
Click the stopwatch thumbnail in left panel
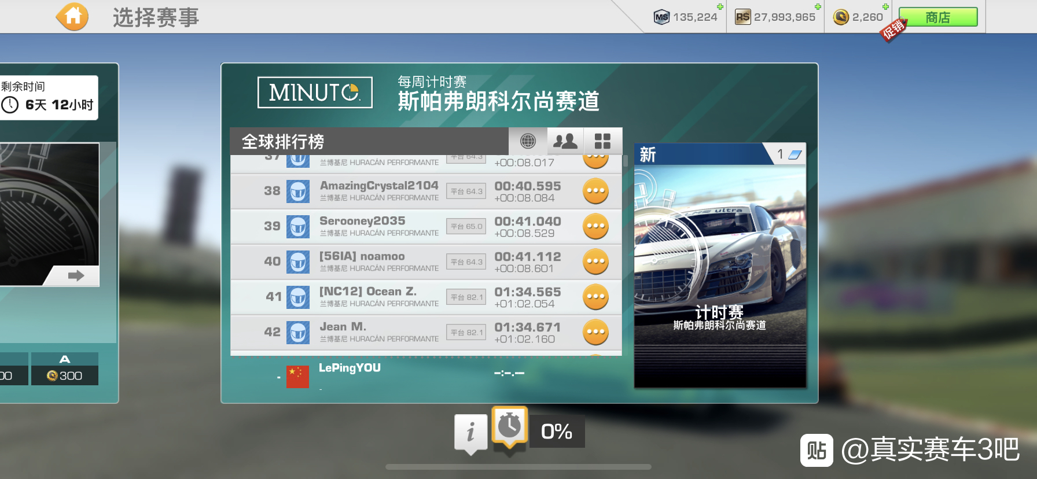click(49, 215)
